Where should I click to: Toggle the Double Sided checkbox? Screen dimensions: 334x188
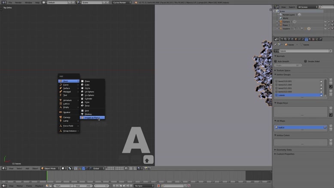pyautogui.click(x=305, y=61)
